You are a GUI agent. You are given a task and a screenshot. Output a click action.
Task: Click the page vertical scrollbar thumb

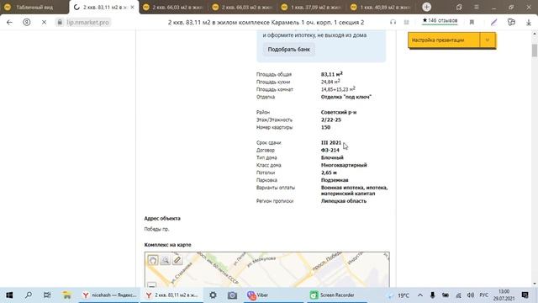[535, 50]
